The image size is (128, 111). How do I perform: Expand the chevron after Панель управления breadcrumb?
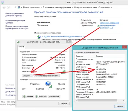[x=41, y=7]
